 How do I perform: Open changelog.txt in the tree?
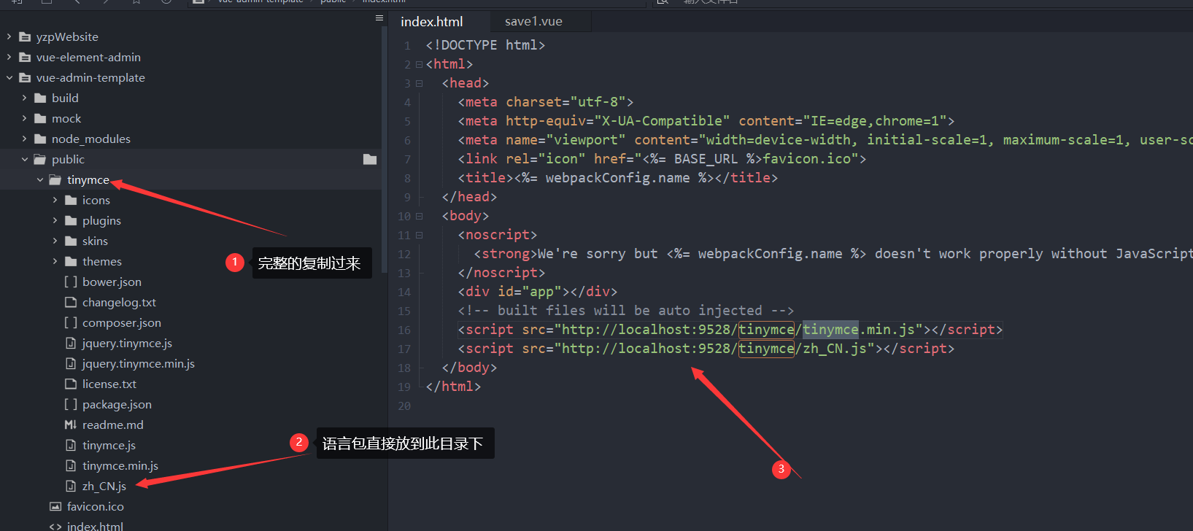(x=119, y=302)
